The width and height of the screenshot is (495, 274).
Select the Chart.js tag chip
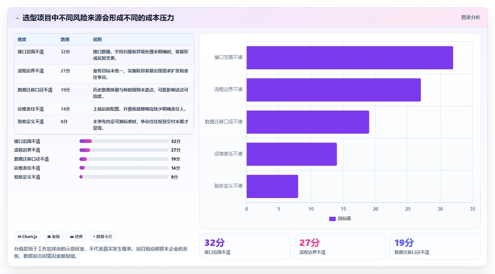pos(27,237)
